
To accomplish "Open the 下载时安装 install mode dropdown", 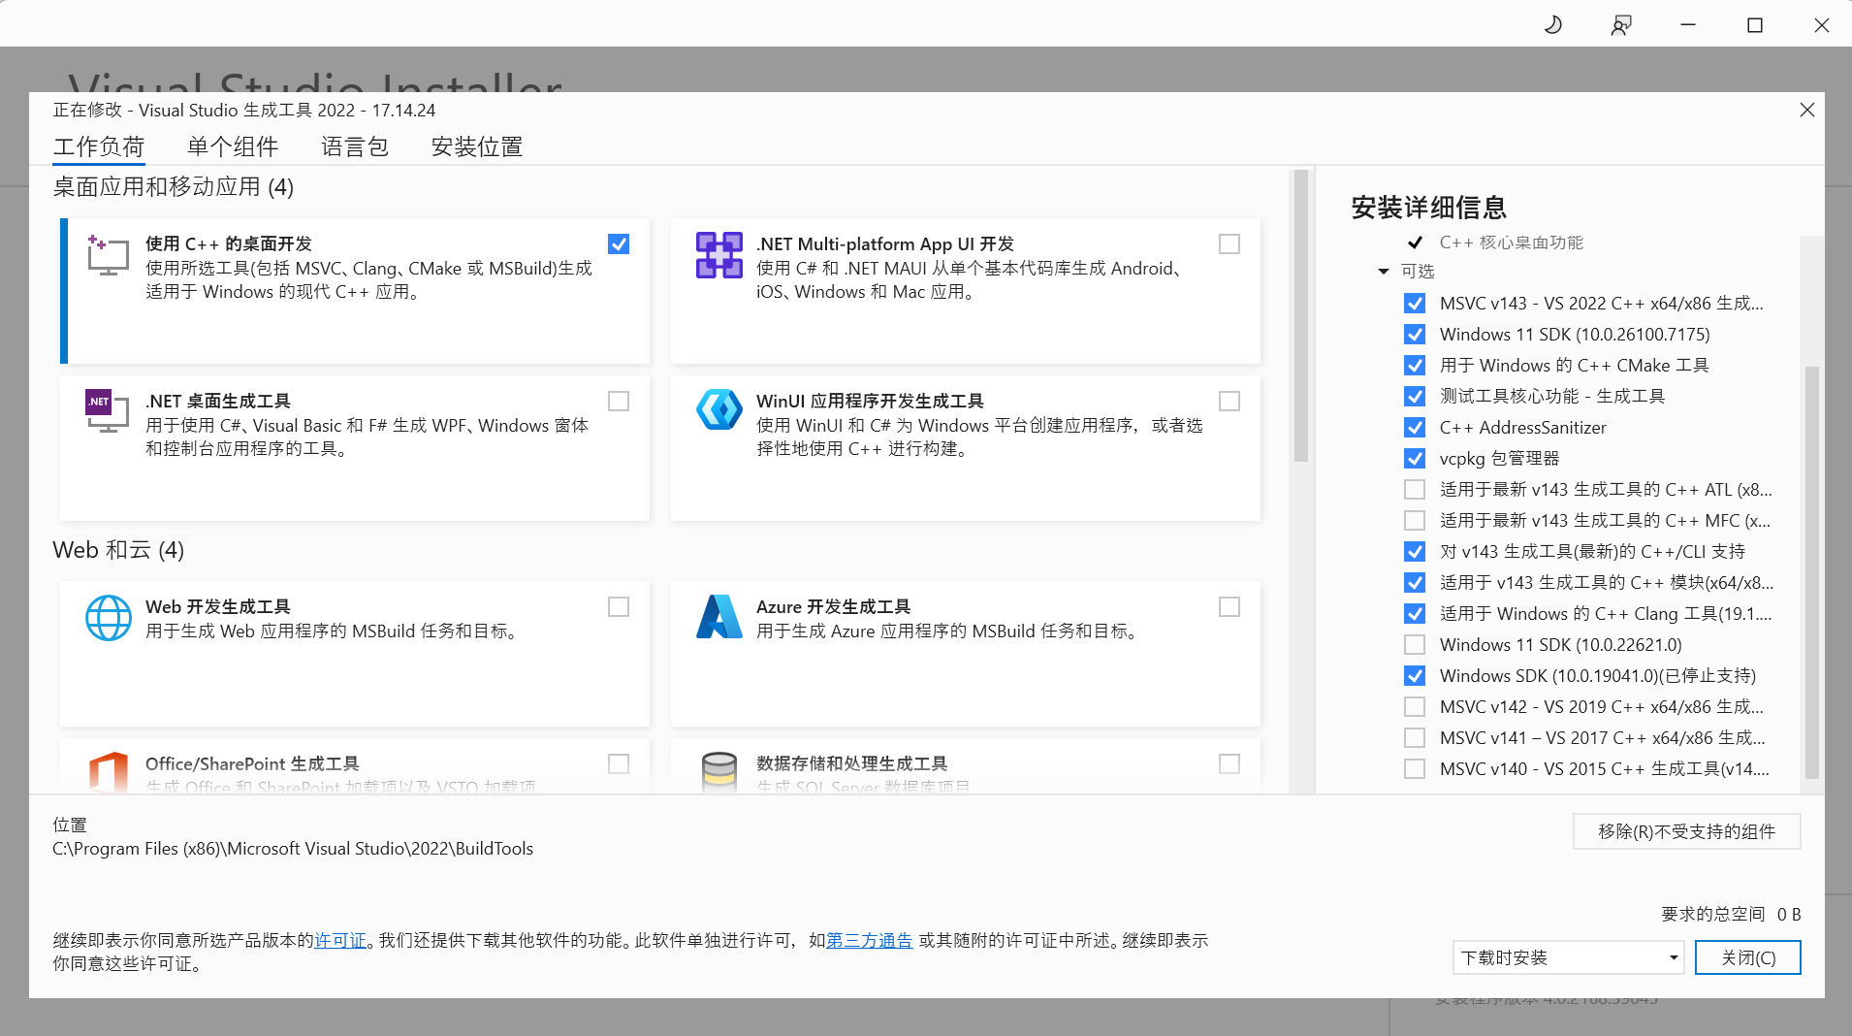I will [1568, 957].
